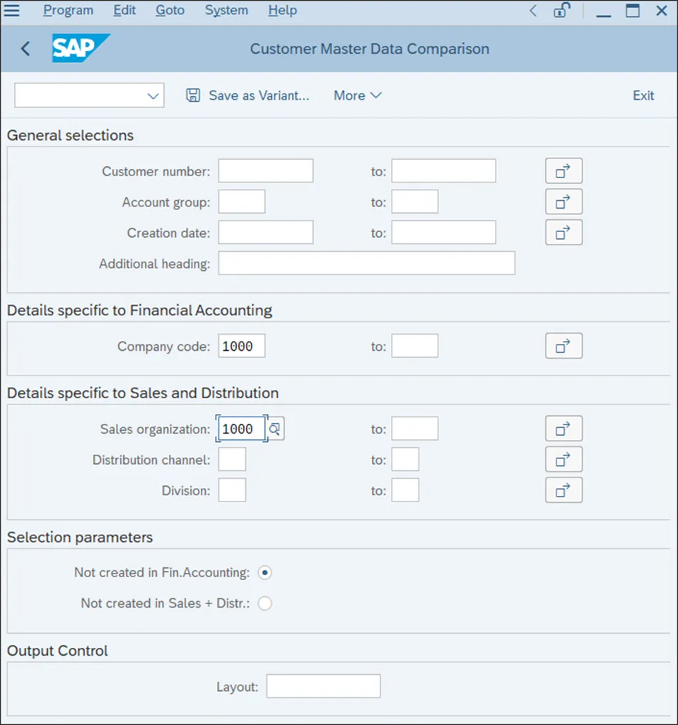Expand the More menu

357,95
